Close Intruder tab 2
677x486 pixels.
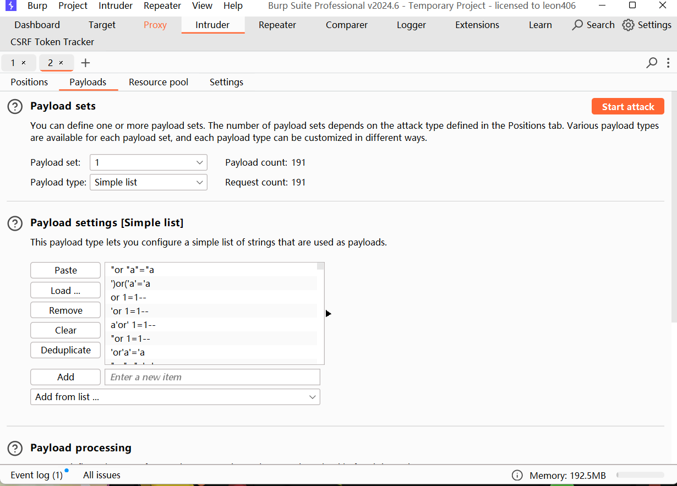(61, 63)
